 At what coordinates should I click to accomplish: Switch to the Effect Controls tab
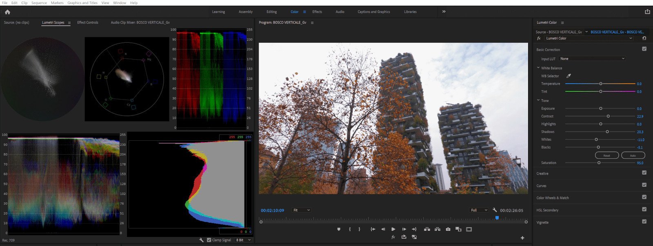(x=88, y=22)
